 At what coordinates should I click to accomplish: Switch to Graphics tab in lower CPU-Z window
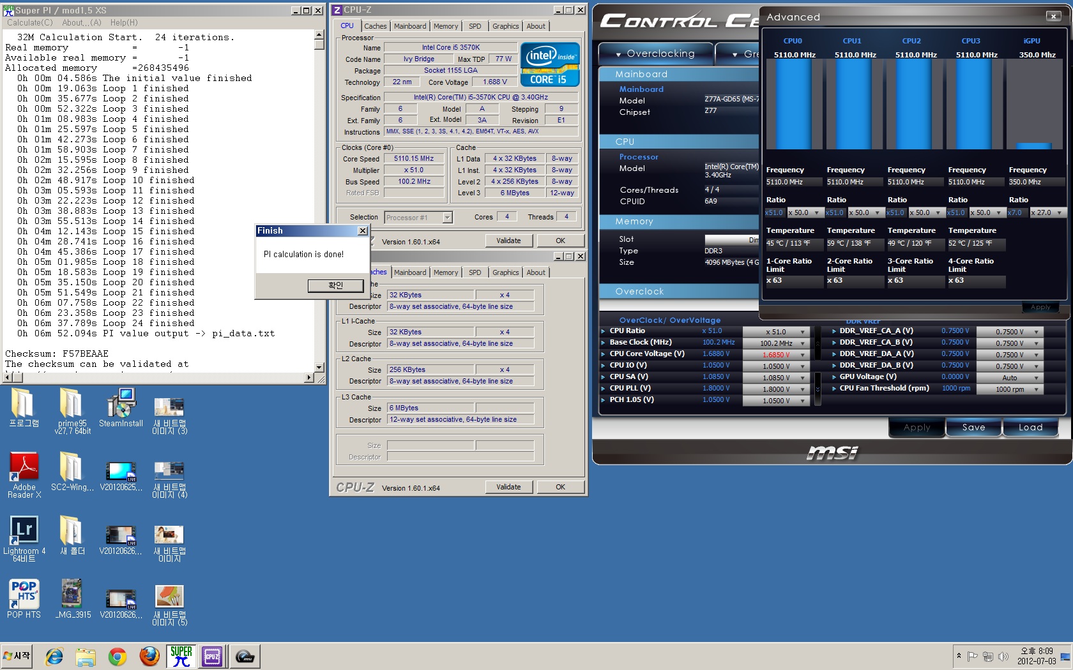(x=505, y=272)
